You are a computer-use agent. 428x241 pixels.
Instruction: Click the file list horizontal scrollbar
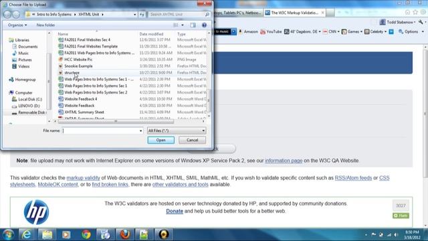tap(116, 121)
